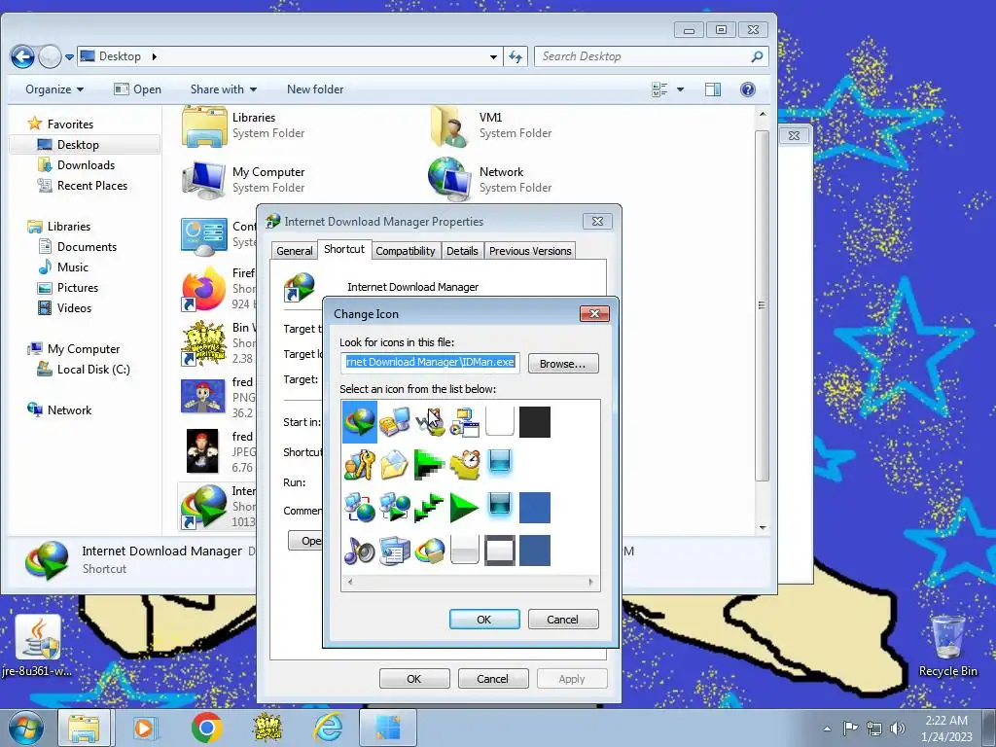Choose the folder with media window icon
This screenshot has height=747, width=996.
(464, 422)
